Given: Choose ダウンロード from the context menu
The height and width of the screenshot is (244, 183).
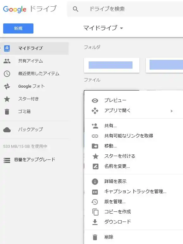Looking at the screenshot, I should click(x=118, y=222).
